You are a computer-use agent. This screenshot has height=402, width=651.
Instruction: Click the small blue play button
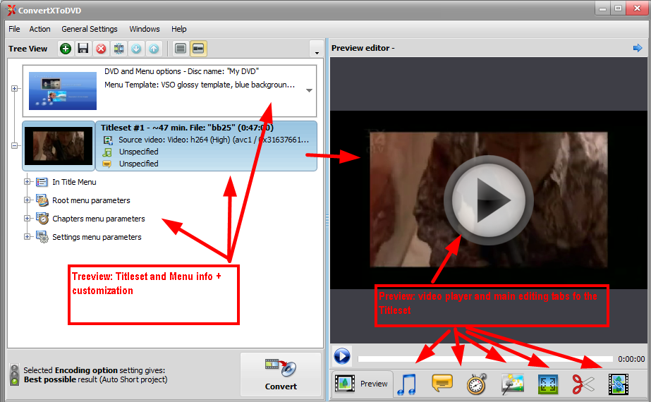click(342, 356)
